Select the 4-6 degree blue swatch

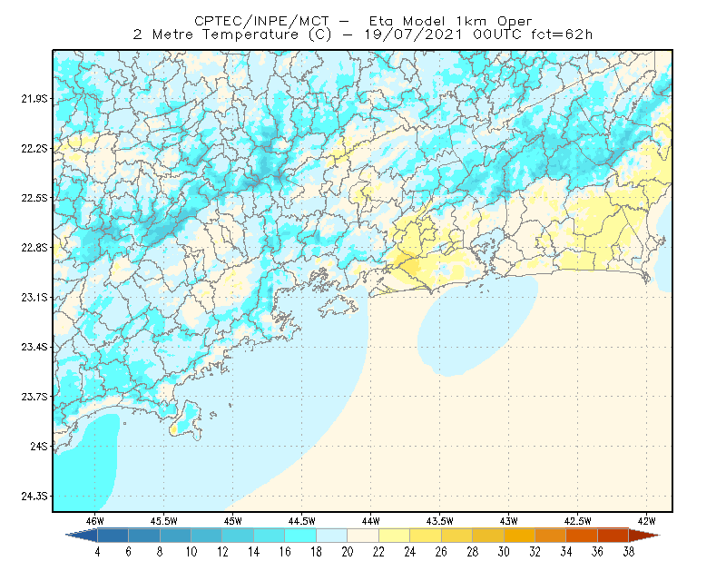[113, 536]
